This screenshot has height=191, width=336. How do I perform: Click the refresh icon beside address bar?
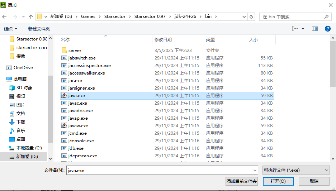[251, 17]
